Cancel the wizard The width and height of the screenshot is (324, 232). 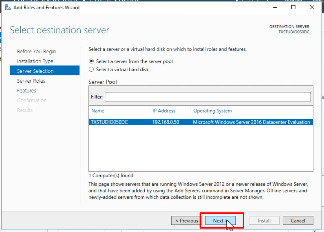tap(298, 221)
